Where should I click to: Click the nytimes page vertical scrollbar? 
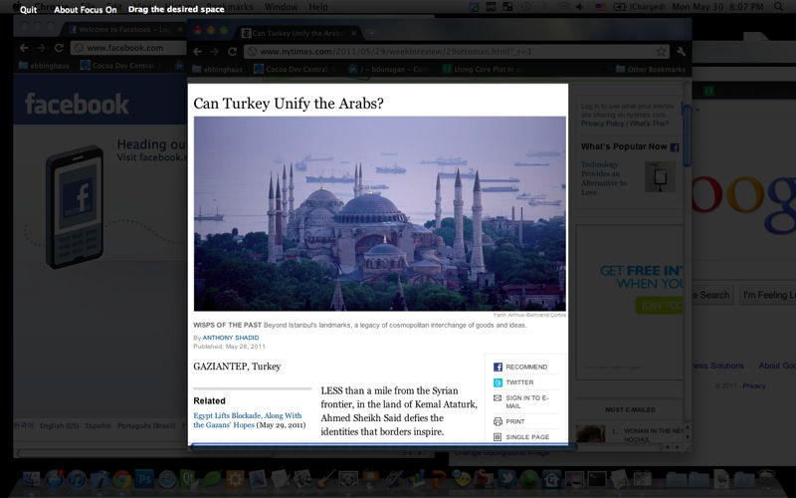[x=687, y=135]
